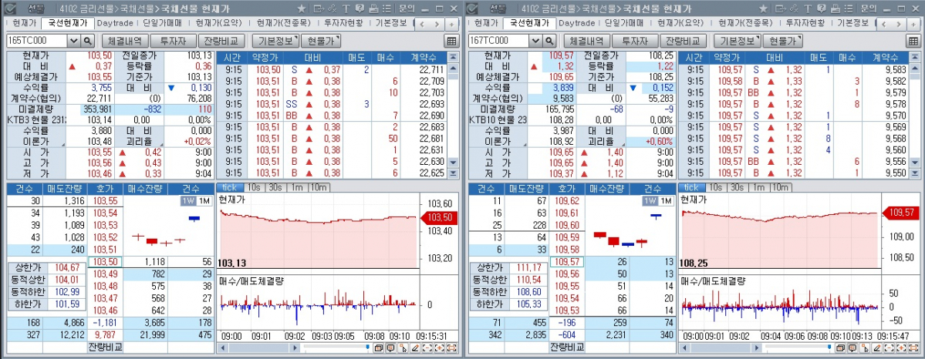Screen dimensions: 925x359
Task: Open the 기본정보 dropdown button in left window
Action: point(275,41)
